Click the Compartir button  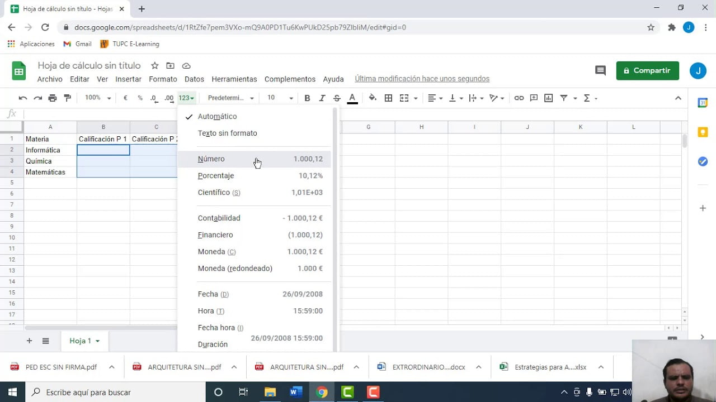(647, 70)
